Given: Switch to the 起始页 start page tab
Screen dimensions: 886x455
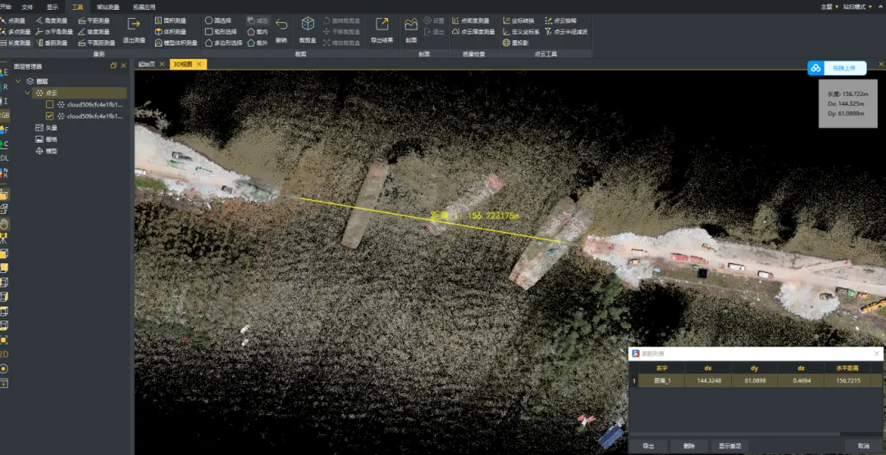Looking at the screenshot, I should coord(147,64).
